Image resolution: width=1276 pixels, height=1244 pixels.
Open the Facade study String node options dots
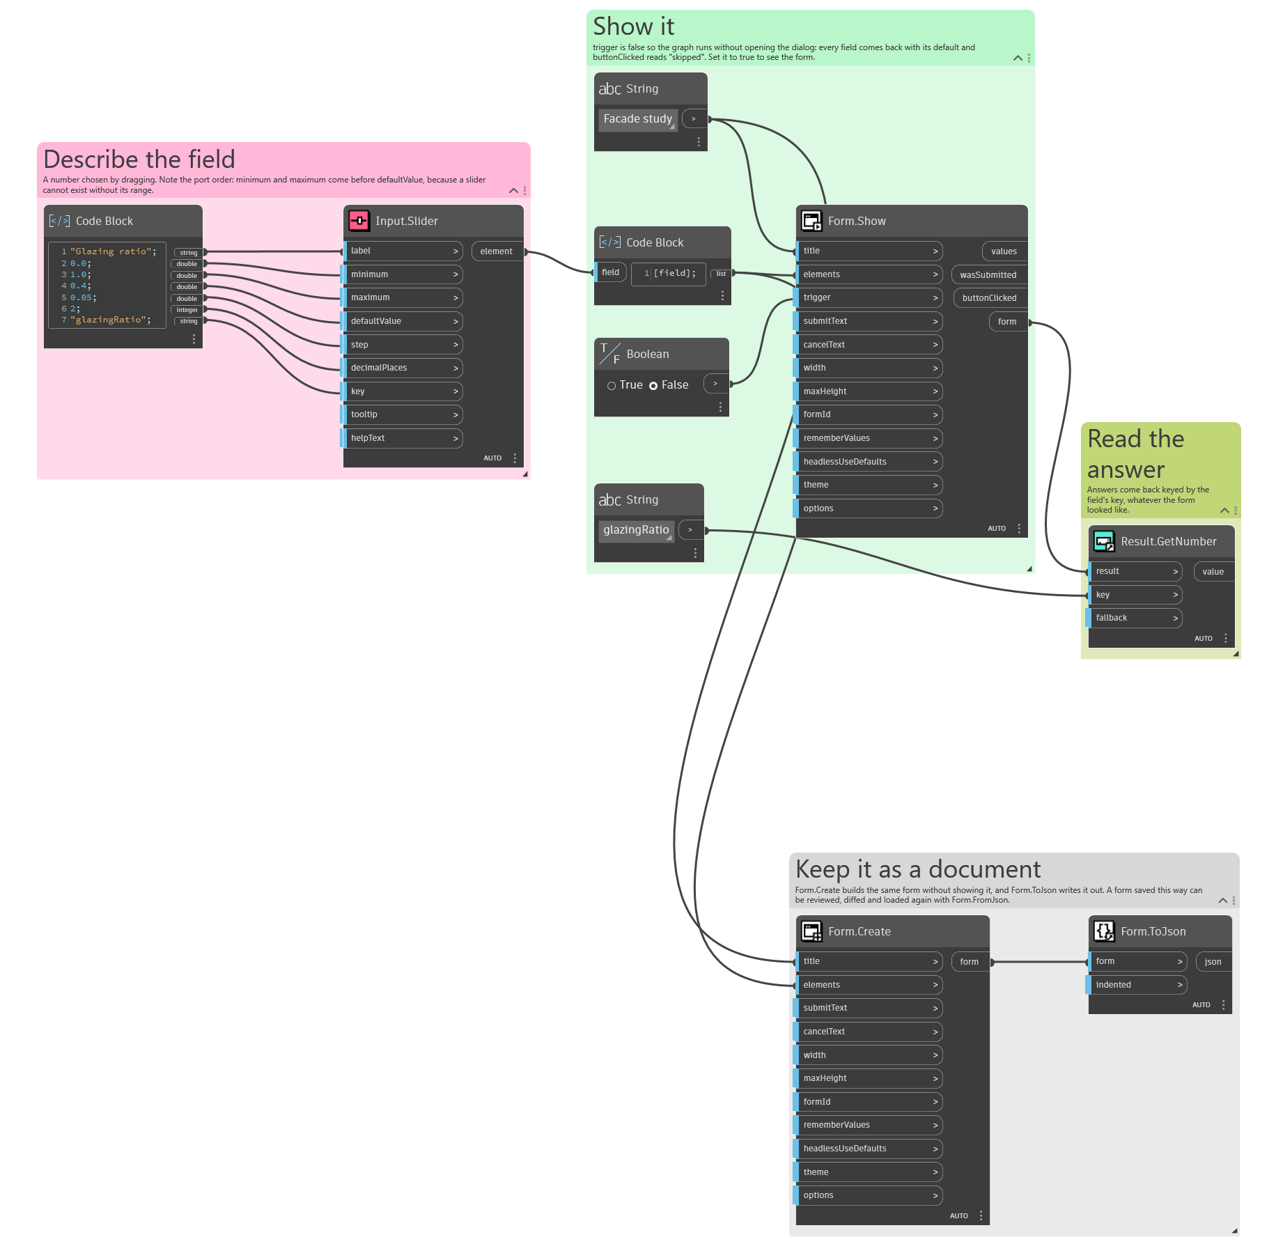coord(699,141)
